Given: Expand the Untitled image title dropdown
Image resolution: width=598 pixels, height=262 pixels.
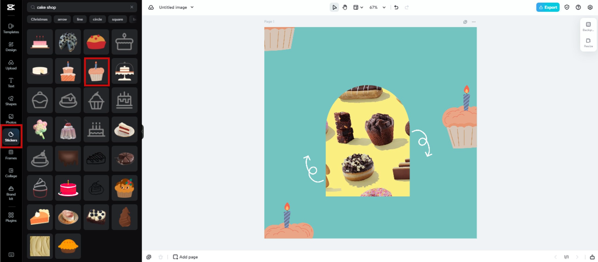Looking at the screenshot, I should pos(192,8).
